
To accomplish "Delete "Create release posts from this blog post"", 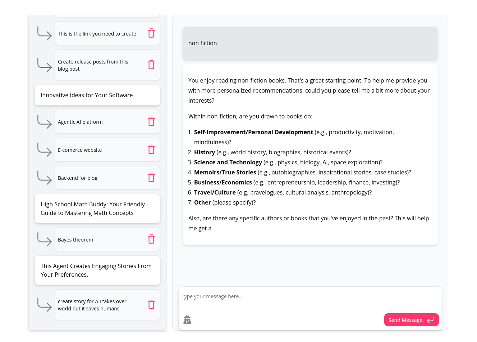I will [151, 65].
